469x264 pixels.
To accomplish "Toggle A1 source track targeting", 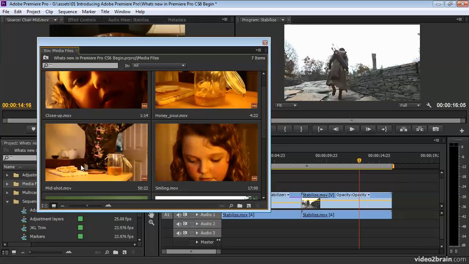I will (x=167, y=215).
